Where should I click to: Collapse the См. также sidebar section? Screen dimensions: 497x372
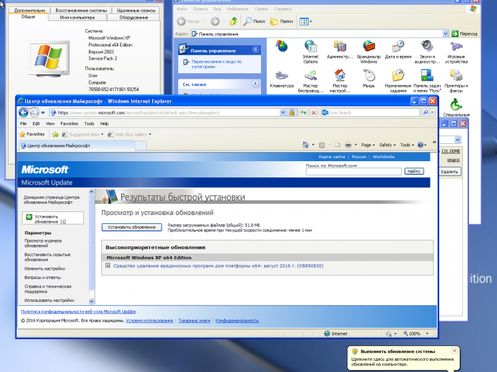click(x=255, y=84)
